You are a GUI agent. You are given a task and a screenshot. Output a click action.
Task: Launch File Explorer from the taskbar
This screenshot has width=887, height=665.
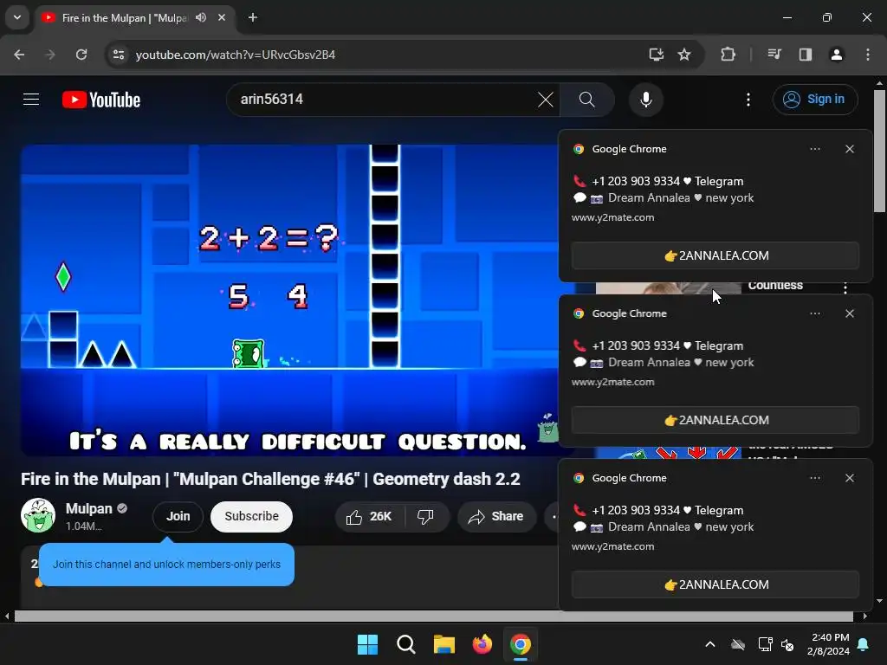coord(444,644)
